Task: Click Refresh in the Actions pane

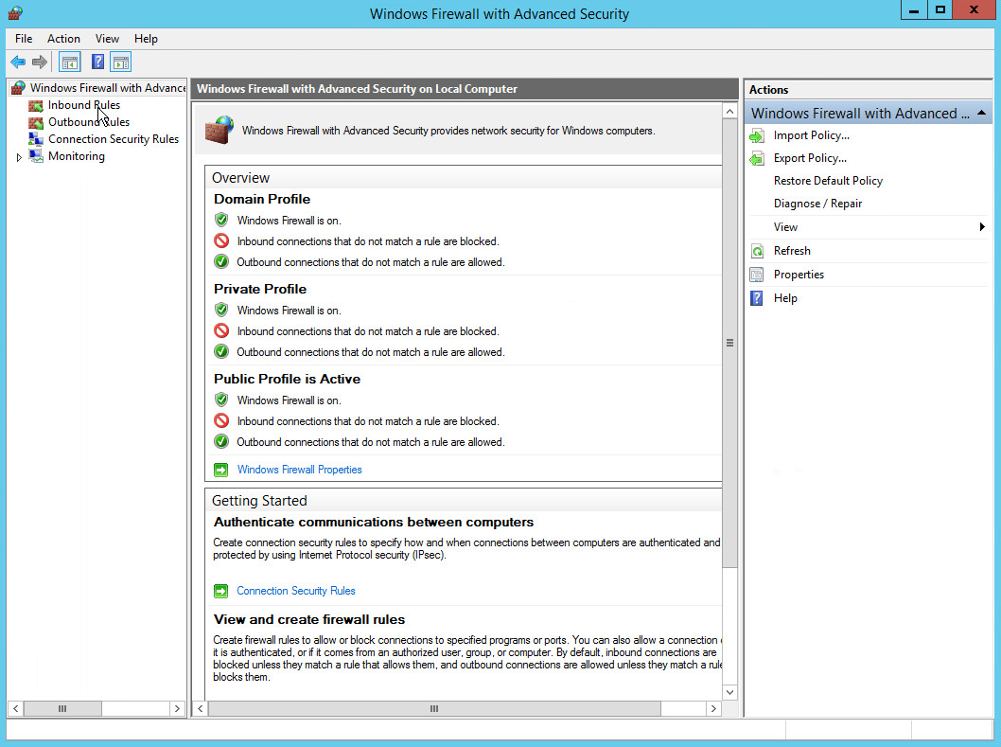Action: pyautogui.click(x=792, y=251)
